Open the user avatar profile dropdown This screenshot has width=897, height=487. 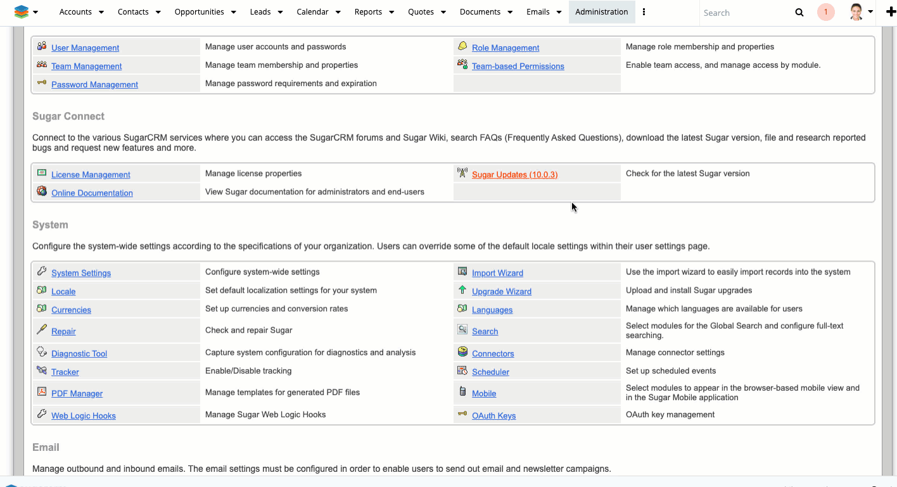click(862, 12)
